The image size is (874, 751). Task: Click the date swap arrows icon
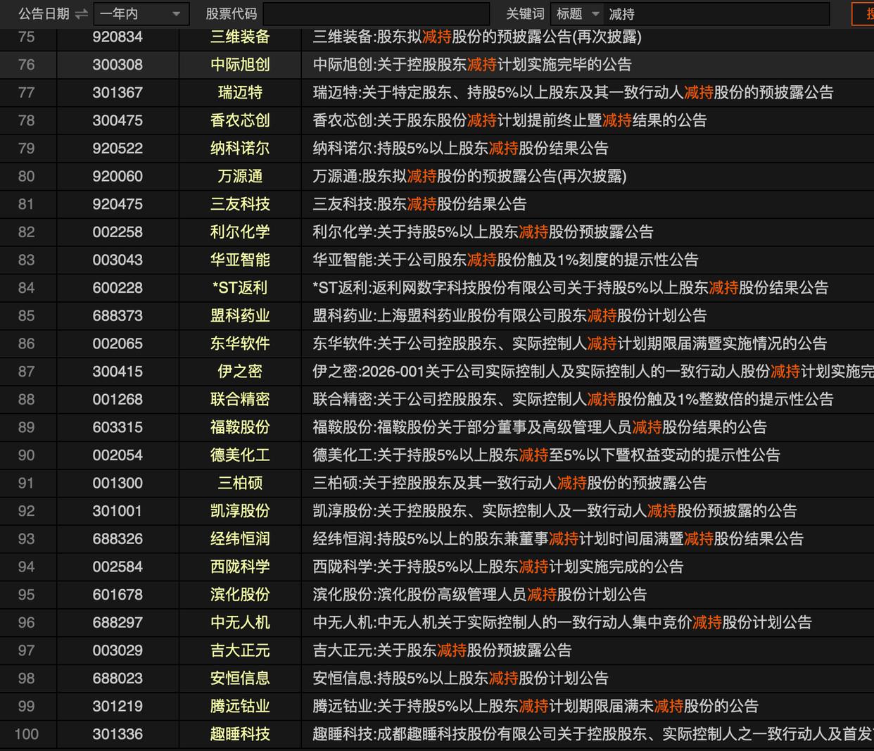[x=82, y=14]
